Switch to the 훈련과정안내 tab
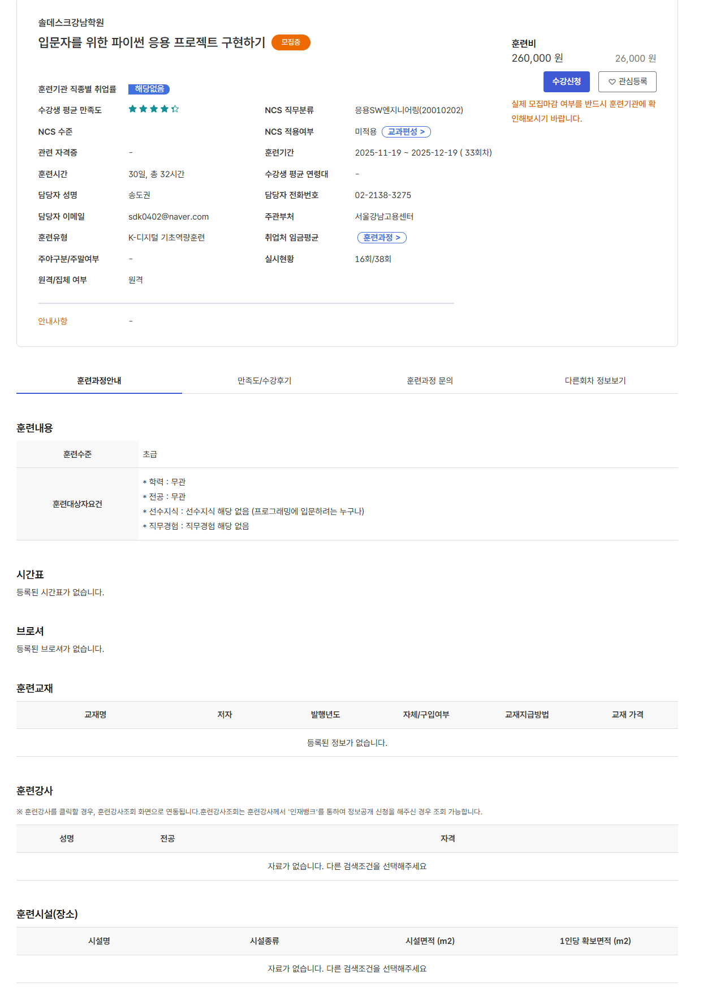This screenshot has height=1000, width=703. coord(99,381)
